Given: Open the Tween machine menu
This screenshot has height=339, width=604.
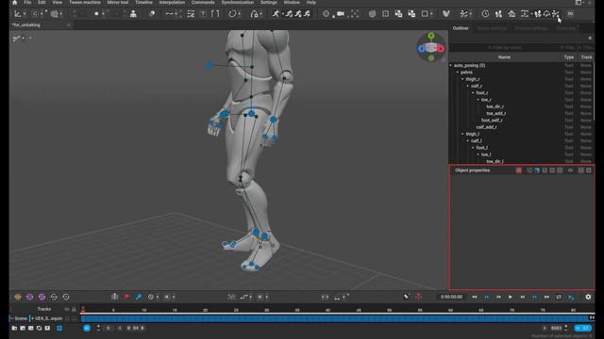Looking at the screenshot, I should (x=85, y=2).
